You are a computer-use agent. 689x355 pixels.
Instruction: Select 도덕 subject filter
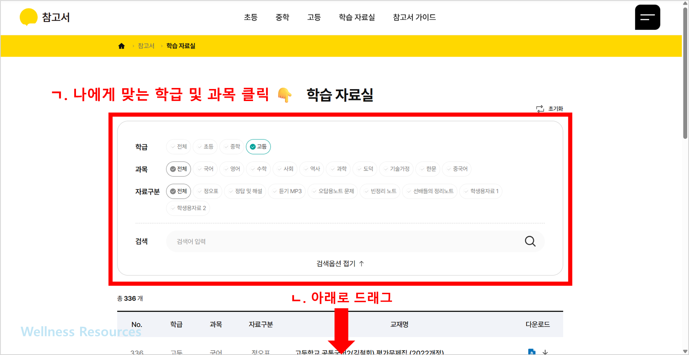[x=365, y=169]
